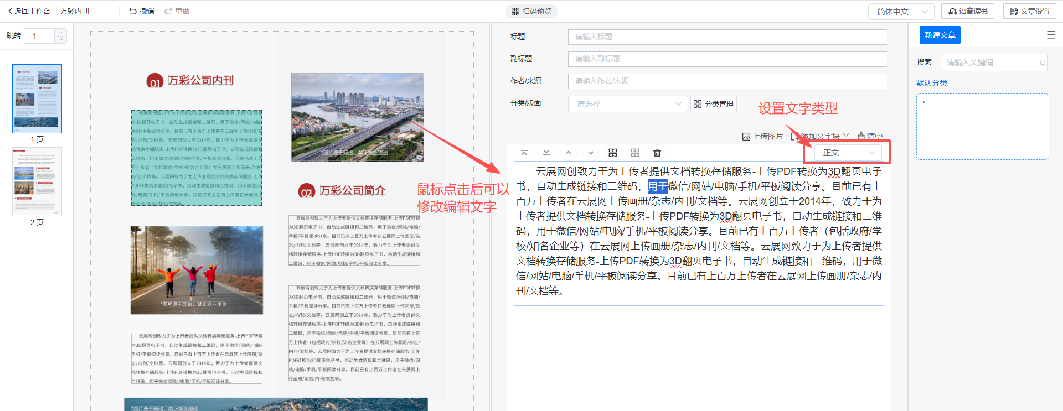Expand the 添加文字块 dropdown

tap(824, 136)
